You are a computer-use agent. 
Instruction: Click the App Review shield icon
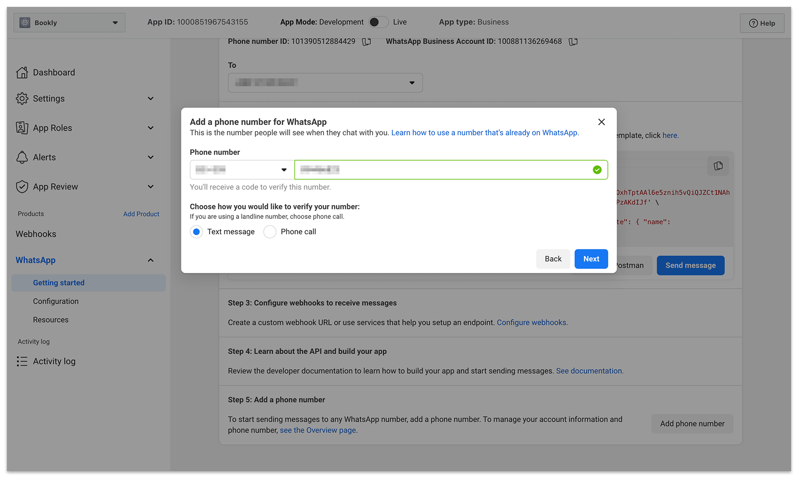pos(22,187)
